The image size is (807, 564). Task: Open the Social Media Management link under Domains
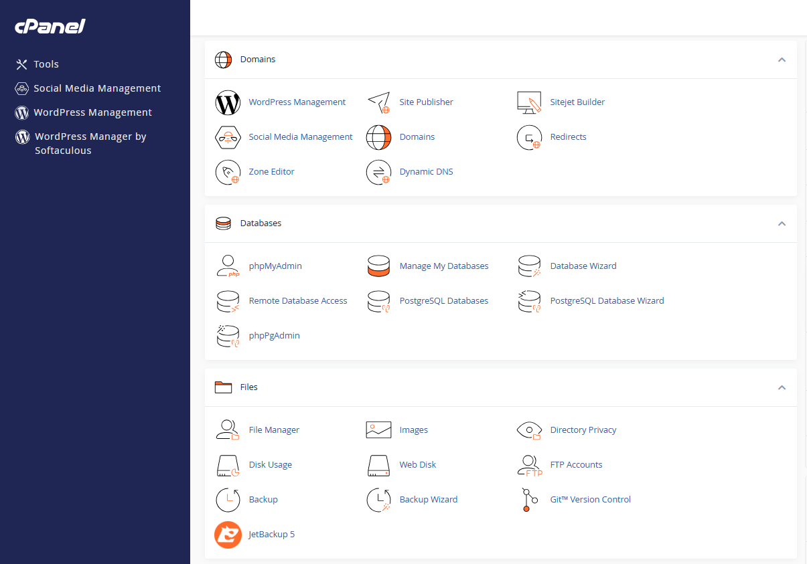[301, 137]
